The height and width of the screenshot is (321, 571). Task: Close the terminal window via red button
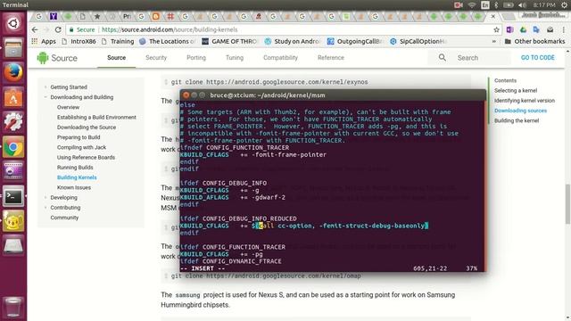(x=186, y=95)
